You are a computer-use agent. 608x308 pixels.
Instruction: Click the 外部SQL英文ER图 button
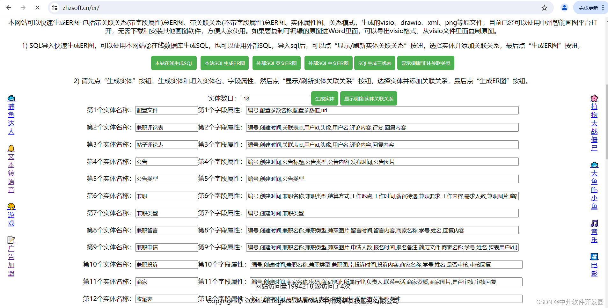pyautogui.click(x=276, y=63)
